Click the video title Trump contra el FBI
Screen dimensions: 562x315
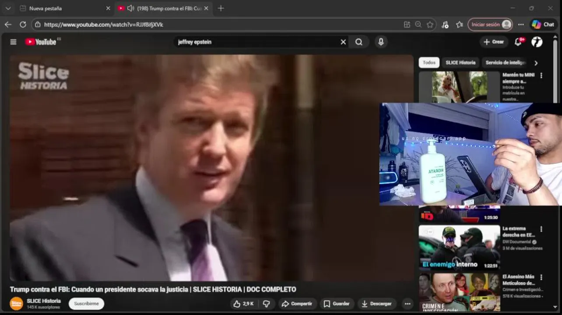click(153, 289)
